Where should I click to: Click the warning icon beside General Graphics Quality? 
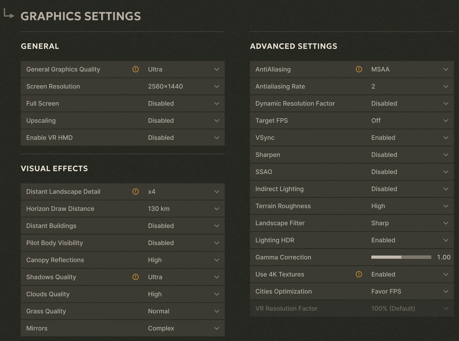pos(136,69)
